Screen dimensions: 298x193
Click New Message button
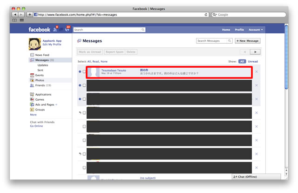click(x=247, y=41)
